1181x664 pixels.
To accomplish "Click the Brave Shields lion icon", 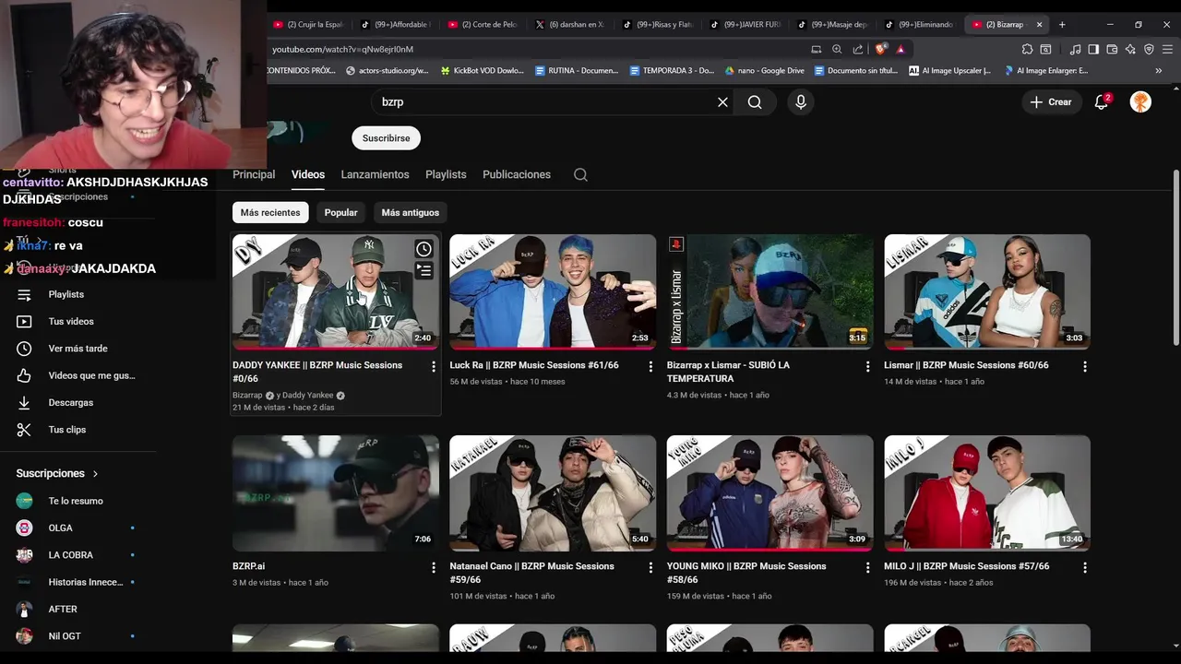I will pyautogui.click(x=882, y=49).
